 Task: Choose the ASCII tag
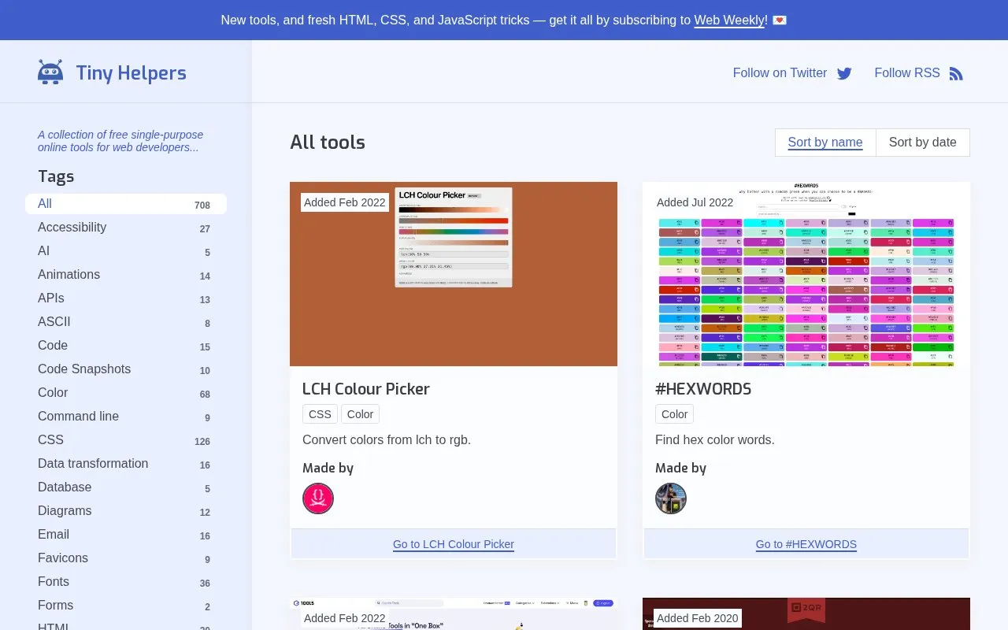point(126,322)
